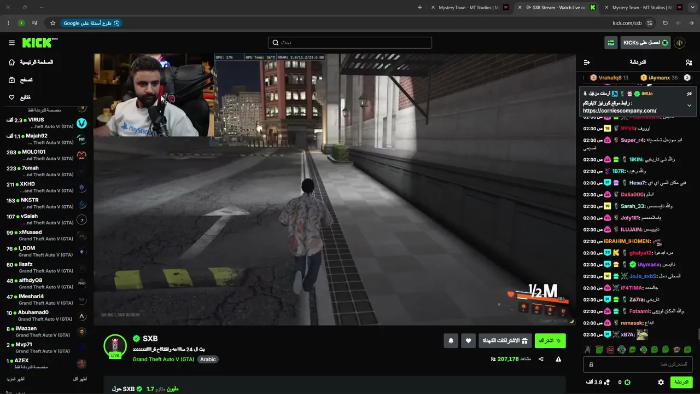Click the green Chat send button

click(x=681, y=382)
